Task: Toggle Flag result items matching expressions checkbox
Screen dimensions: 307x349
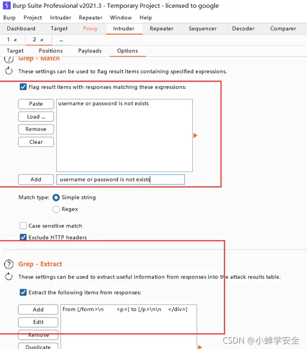Action: click(23, 87)
